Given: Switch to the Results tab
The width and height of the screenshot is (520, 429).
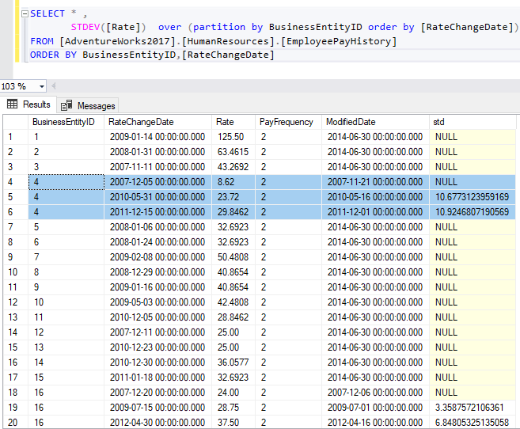Looking at the screenshot, I should click(28, 104).
